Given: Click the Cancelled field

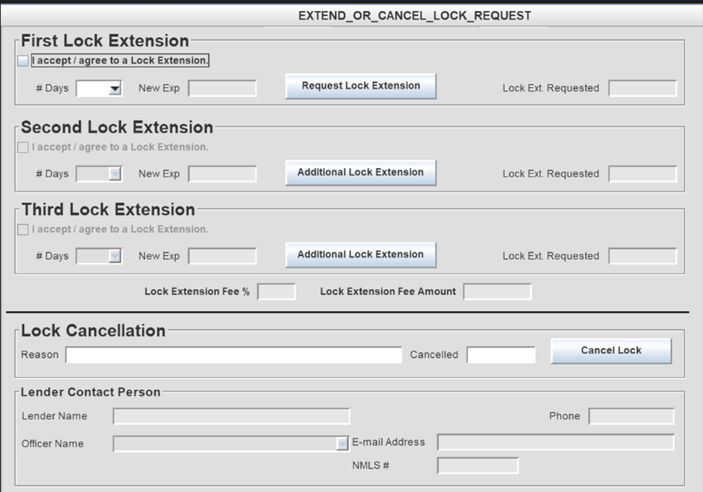Looking at the screenshot, I should pos(501,355).
